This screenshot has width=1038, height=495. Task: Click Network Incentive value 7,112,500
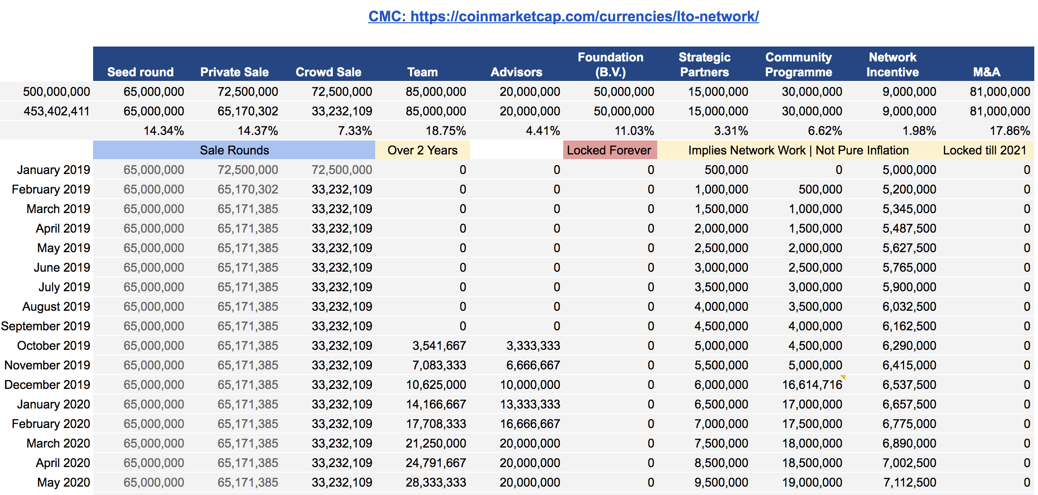pyautogui.click(x=910, y=482)
